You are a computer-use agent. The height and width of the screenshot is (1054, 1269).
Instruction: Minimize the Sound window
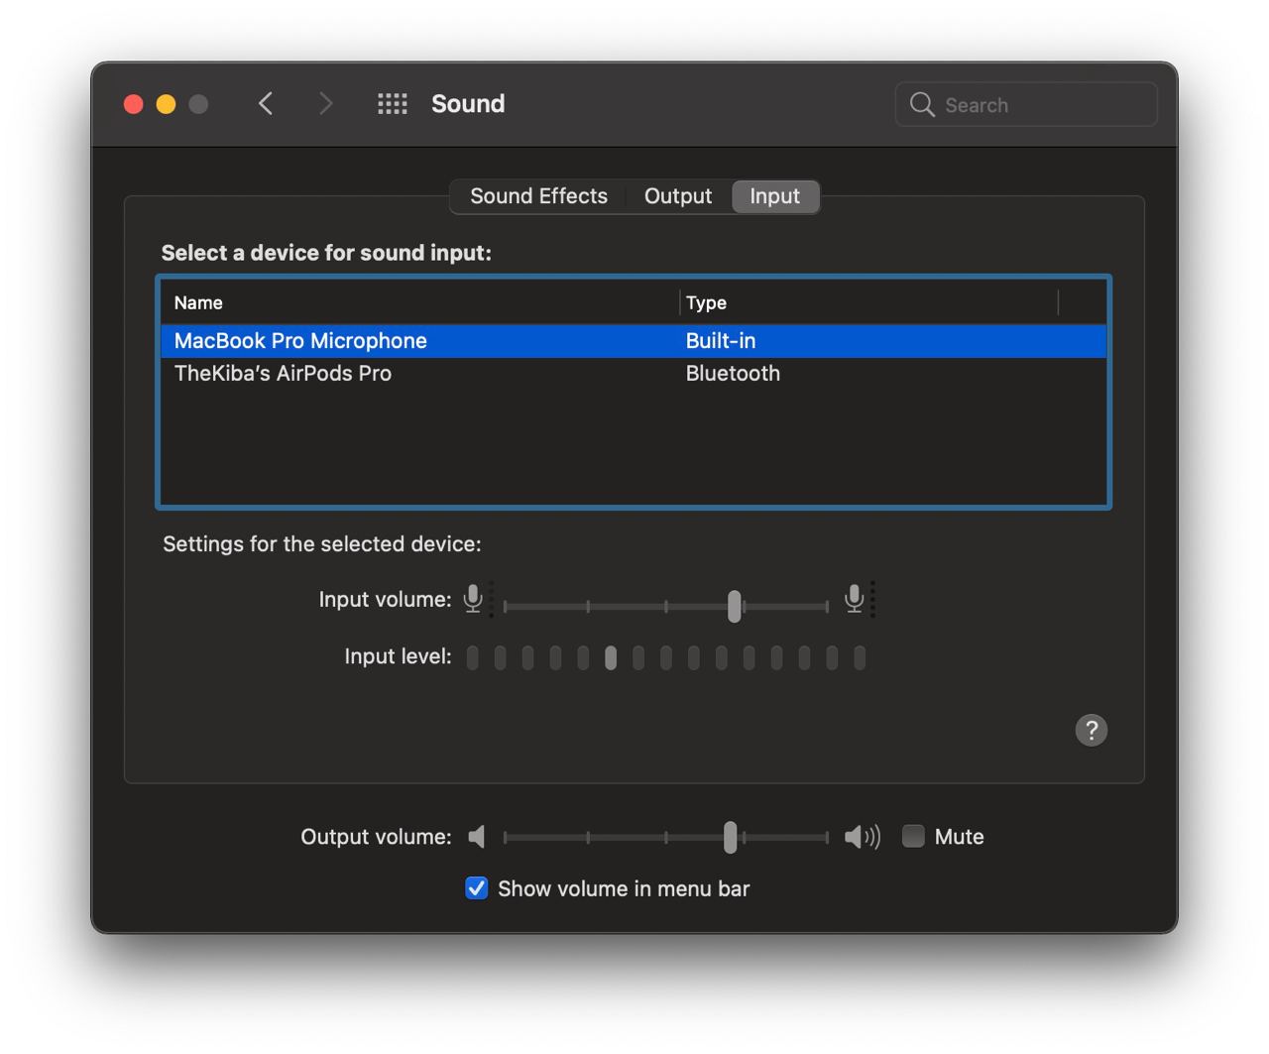[167, 104]
